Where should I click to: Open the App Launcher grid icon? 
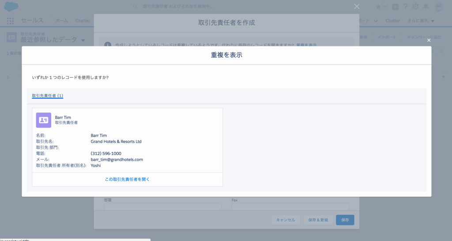point(10,21)
